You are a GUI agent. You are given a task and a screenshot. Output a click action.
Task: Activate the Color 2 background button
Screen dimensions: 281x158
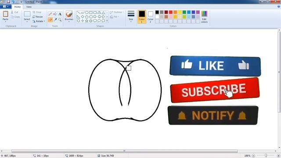150,17
